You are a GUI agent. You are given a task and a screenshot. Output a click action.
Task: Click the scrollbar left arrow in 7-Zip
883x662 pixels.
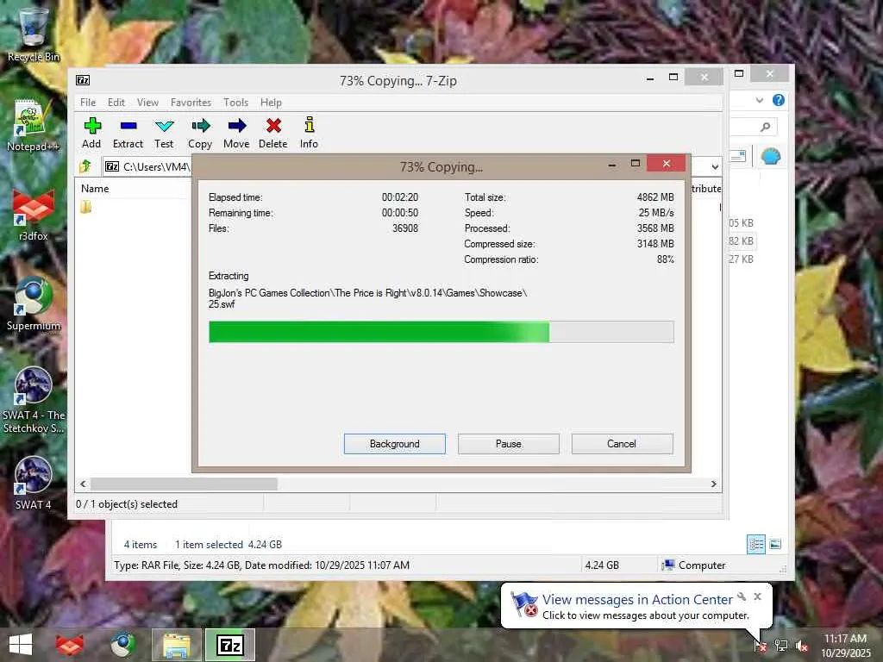83,484
